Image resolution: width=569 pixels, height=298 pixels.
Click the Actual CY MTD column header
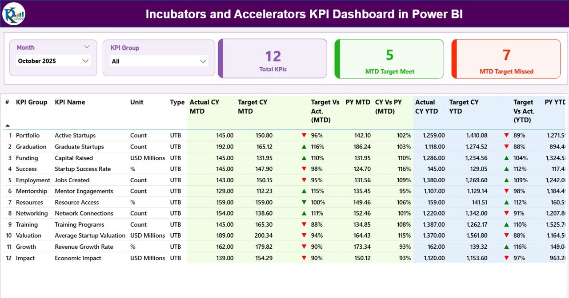pyautogui.click(x=204, y=106)
